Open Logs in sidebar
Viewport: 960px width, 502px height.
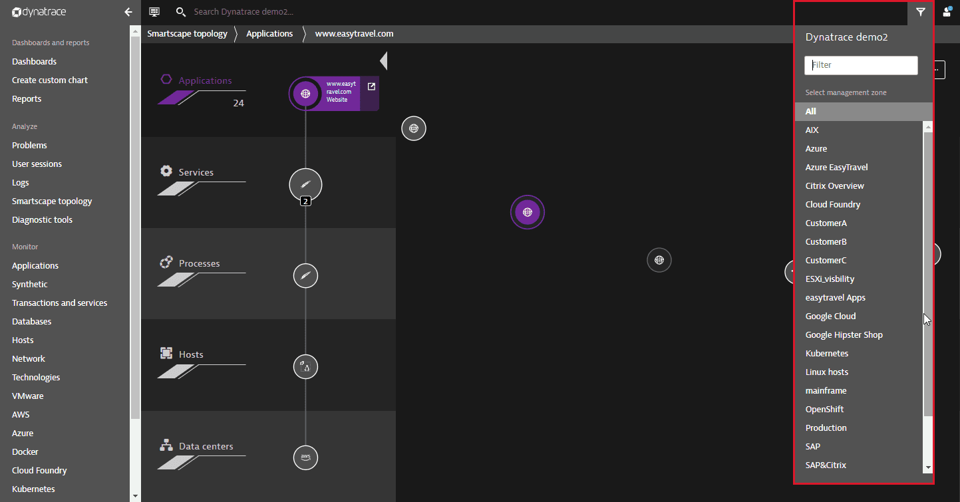21,183
